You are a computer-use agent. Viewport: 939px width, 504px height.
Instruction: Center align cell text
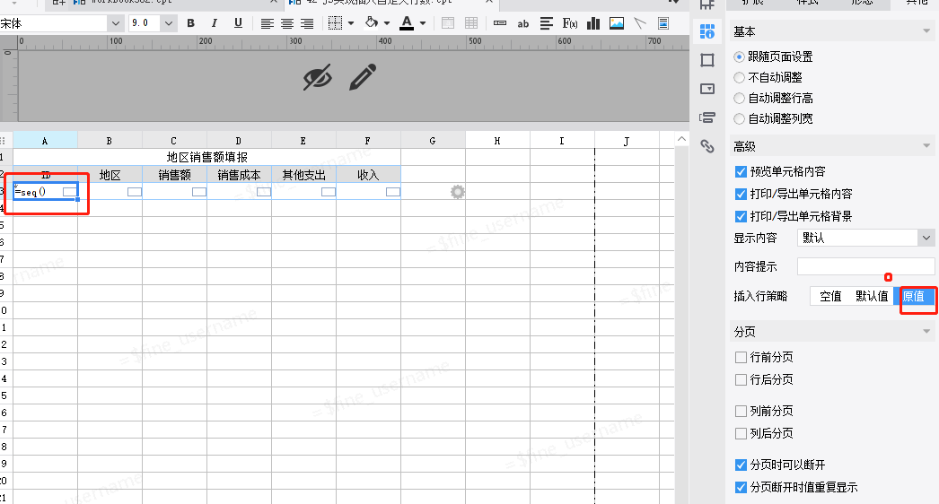click(x=287, y=23)
